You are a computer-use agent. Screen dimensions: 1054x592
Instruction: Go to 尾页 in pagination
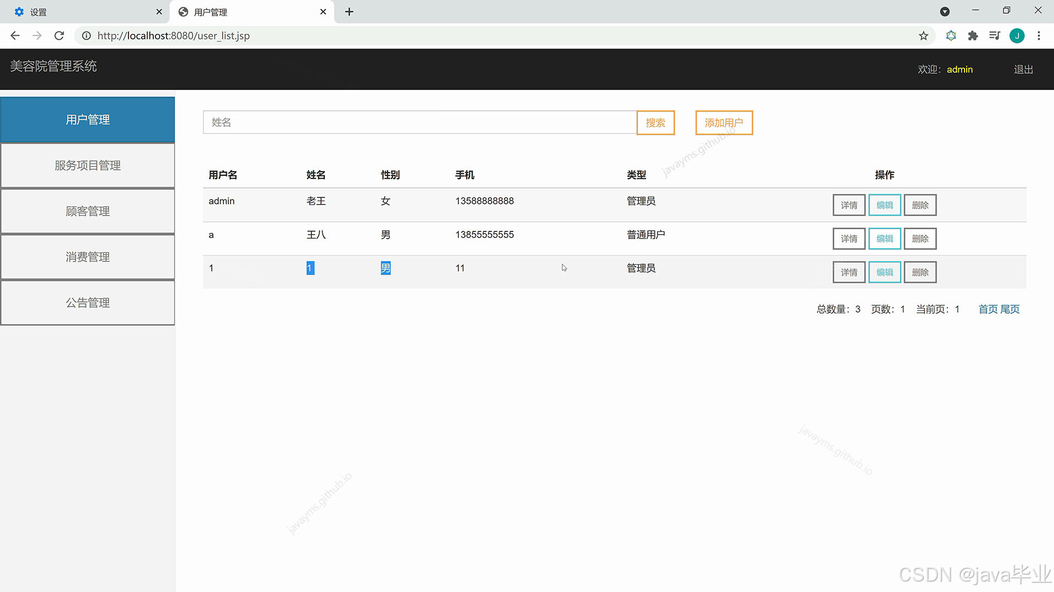click(x=1010, y=309)
